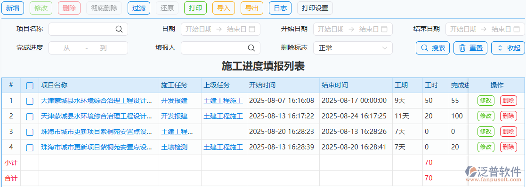Open the 日志 log button
Screen dimensions: 526x187
(280, 8)
